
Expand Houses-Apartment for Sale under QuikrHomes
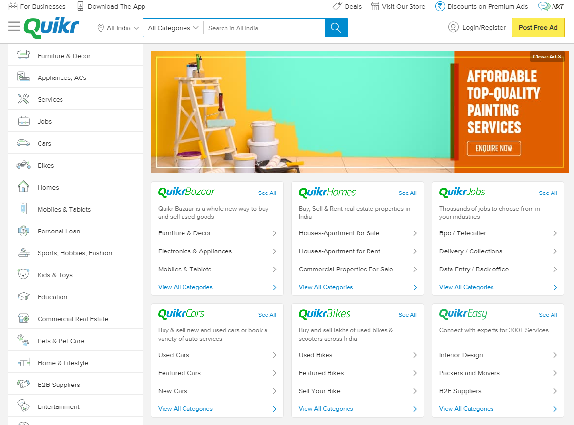(357, 233)
